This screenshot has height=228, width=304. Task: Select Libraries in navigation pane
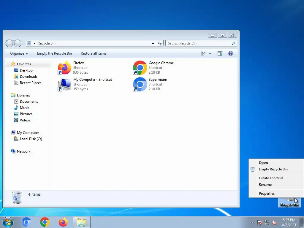point(23,95)
